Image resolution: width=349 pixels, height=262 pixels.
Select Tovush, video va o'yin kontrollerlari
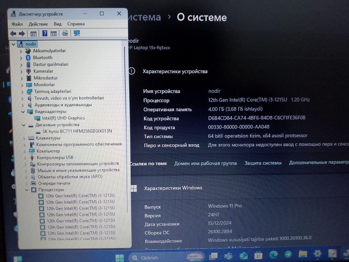click(69, 98)
